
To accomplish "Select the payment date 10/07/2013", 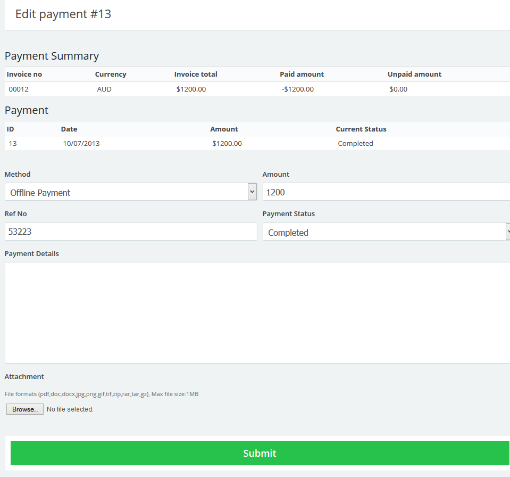I will [x=81, y=144].
